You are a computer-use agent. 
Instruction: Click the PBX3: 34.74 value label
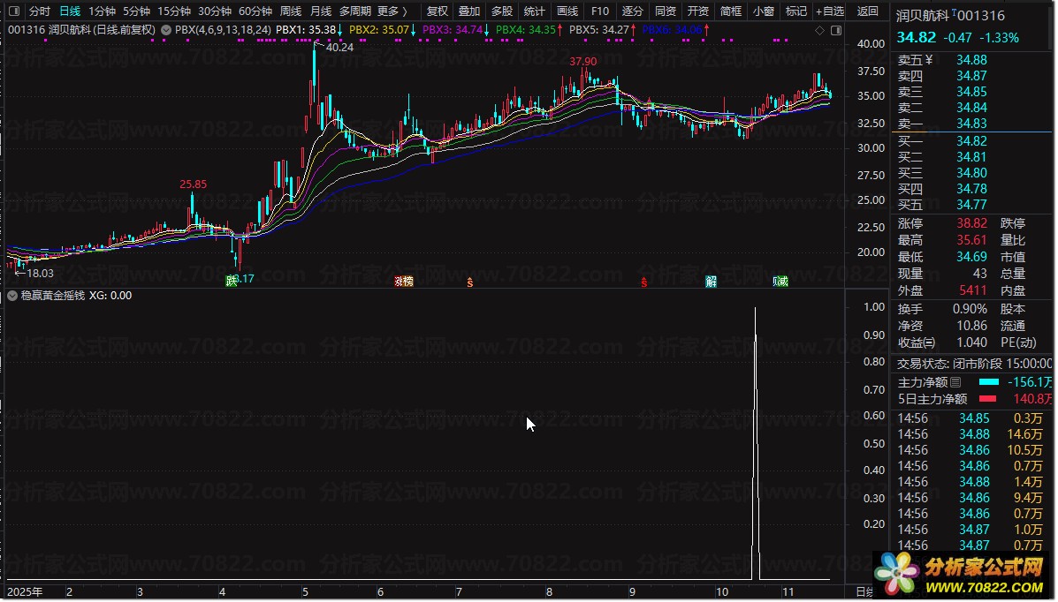pos(452,30)
